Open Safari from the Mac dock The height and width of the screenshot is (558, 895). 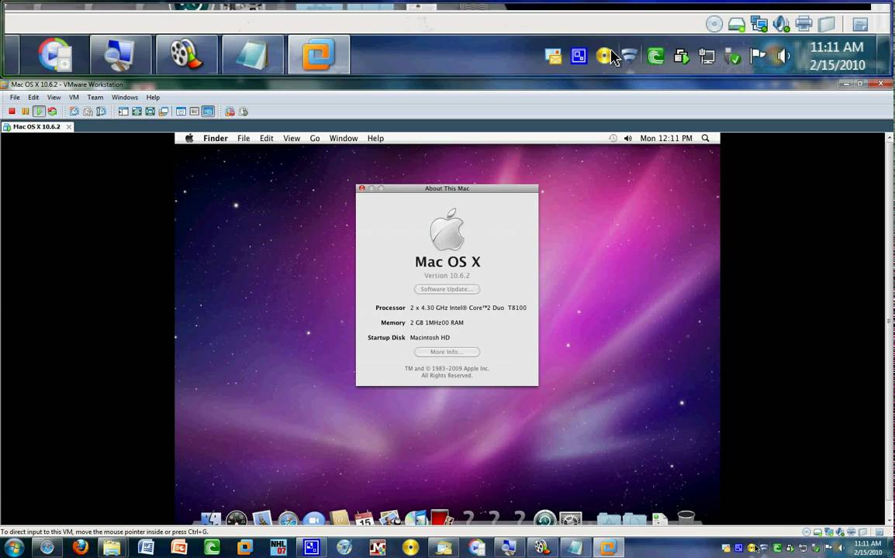tap(289, 518)
